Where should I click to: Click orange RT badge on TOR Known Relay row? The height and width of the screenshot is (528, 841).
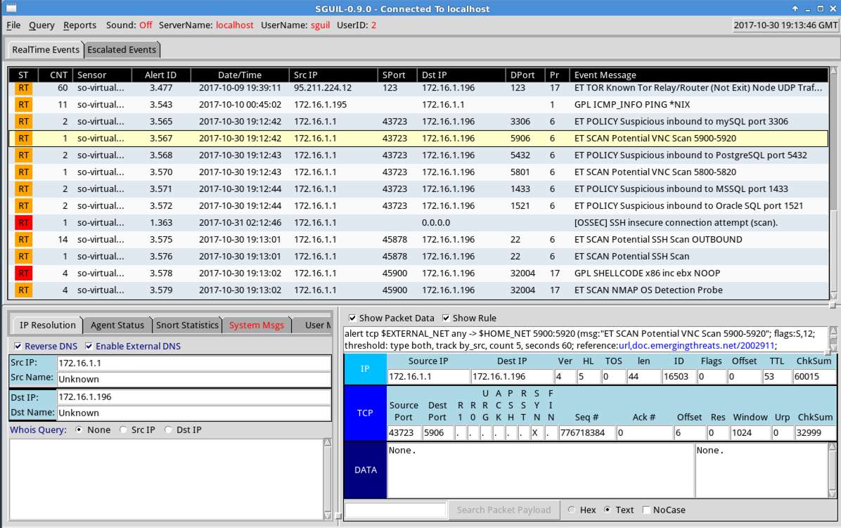[24, 88]
